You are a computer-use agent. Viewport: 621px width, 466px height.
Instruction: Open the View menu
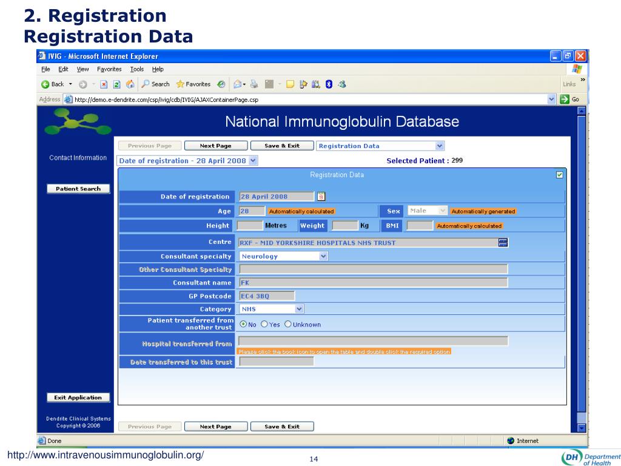tap(82, 69)
